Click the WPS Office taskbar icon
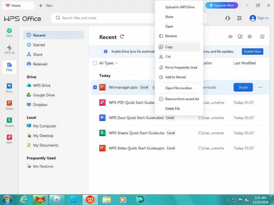274x205 pixels. pos(90,200)
